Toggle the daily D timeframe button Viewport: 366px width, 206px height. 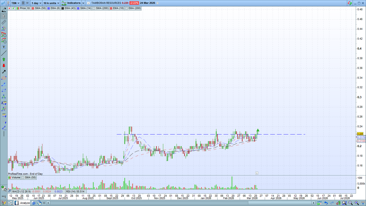pos(23,3)
